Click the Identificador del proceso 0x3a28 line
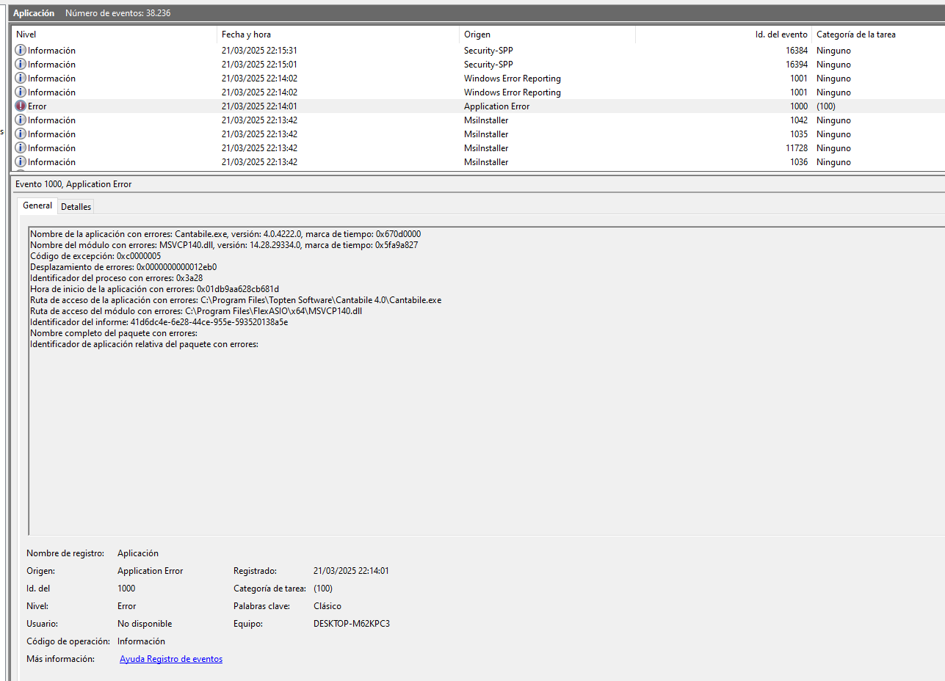Image resolution: width=945 pixels, height=681 pixels. pos(116,278)
